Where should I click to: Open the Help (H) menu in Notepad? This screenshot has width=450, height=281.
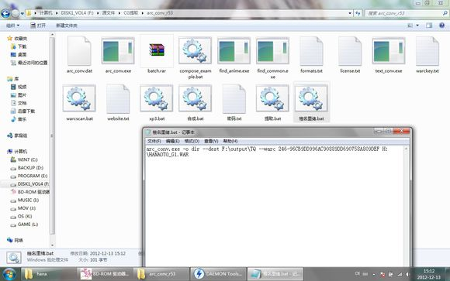coord(230,141)
